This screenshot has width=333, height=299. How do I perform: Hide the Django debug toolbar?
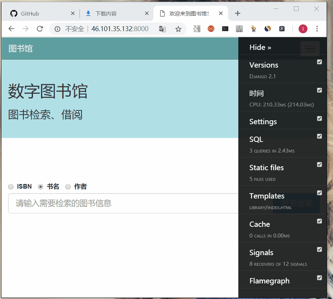point(260,47)
